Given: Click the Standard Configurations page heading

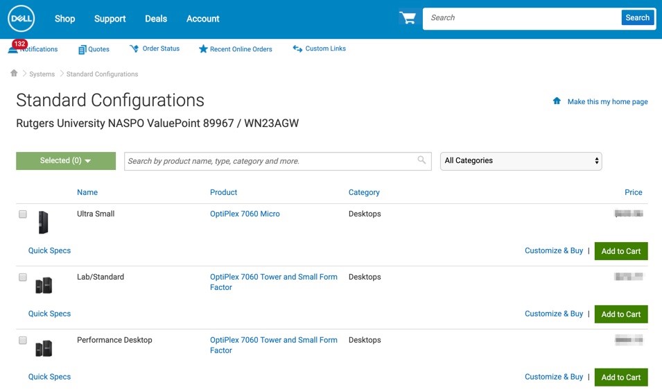Looking at the screenshot, I should pyautogui.click(x=110, y=101).
